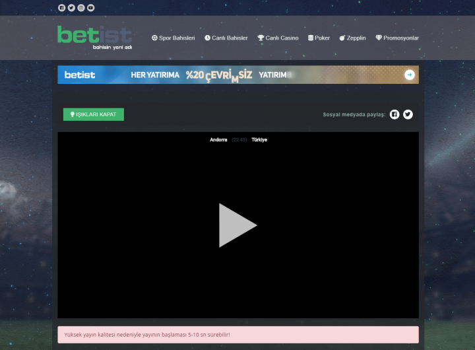Click the 22:45 match time
475x350 pixels.
click(239, 140)
